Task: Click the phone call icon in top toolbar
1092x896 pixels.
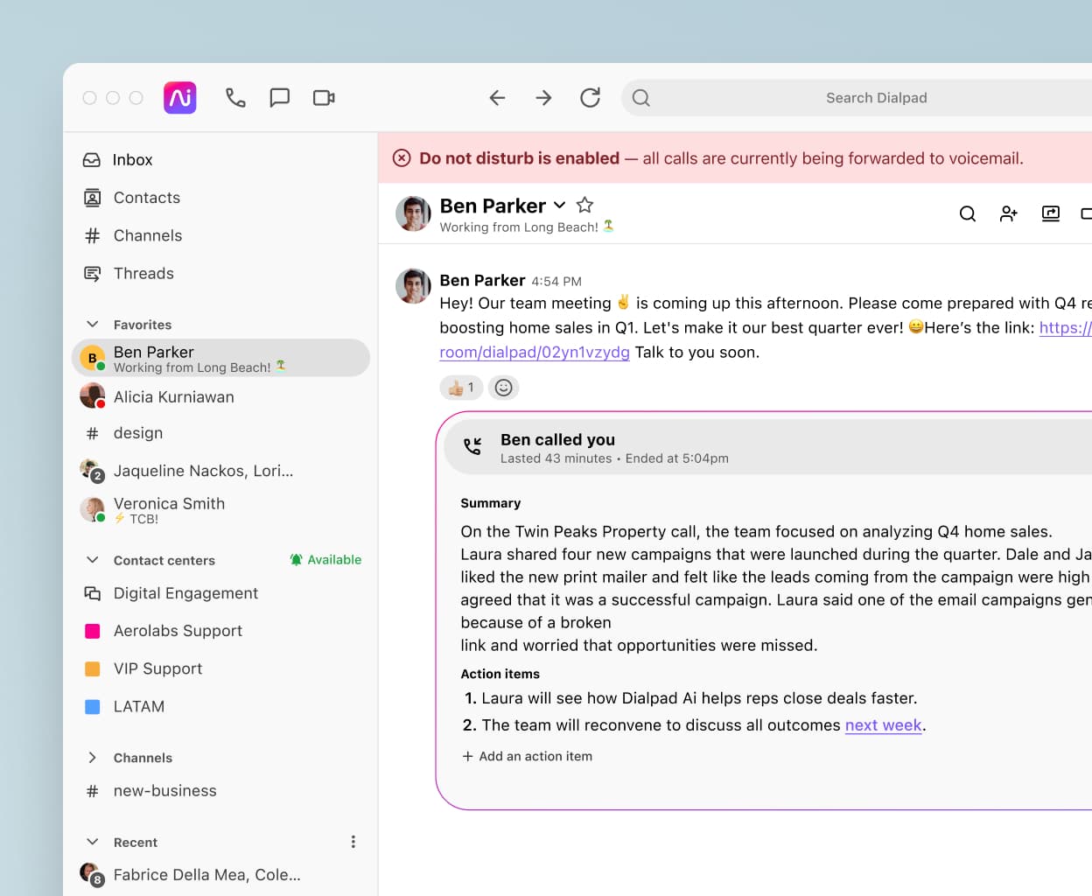Action: pos(235,98)
